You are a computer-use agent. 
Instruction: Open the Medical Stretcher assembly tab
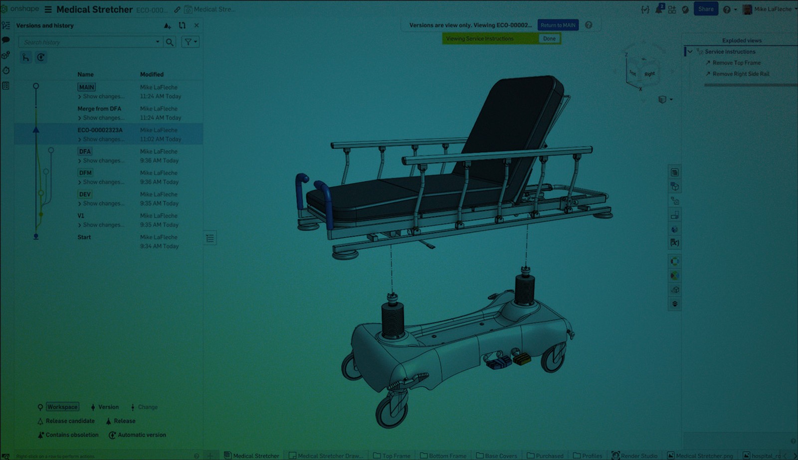click(252, 456)
